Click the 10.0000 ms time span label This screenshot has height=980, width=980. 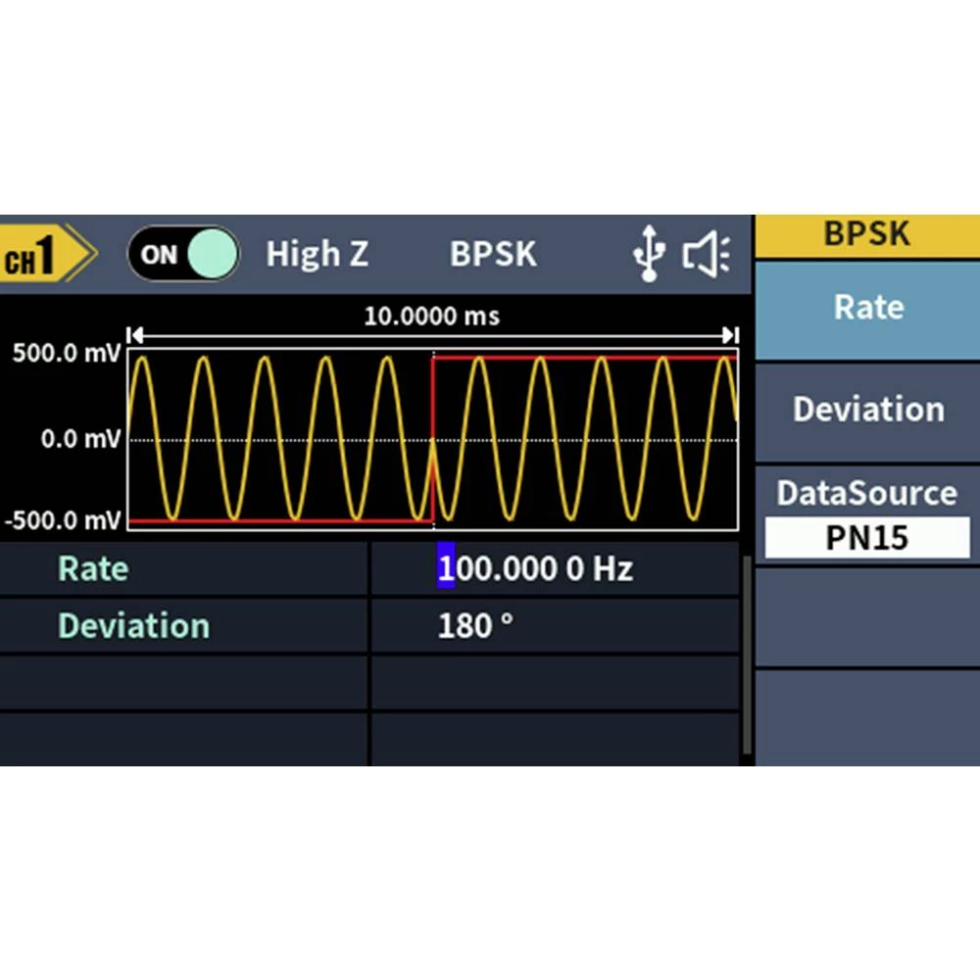(431, 316)
